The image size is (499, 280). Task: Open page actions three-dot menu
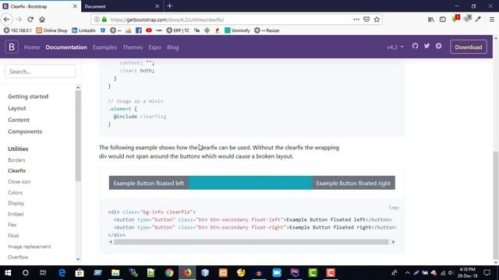[356, 19]
